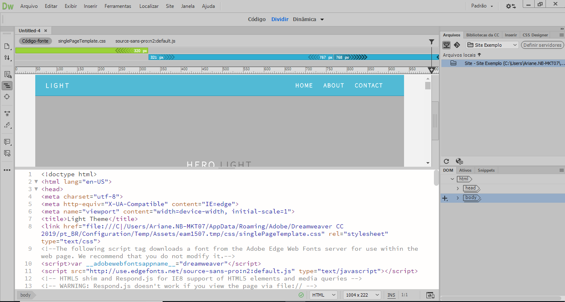565x302 pixels.
Task: Click the Remove Comment icon
Action: pyautogui.click(x=7, y=153)
